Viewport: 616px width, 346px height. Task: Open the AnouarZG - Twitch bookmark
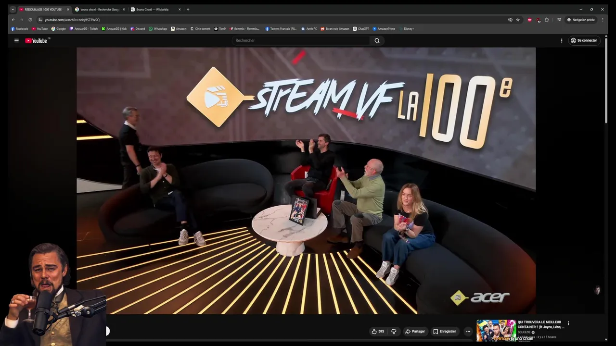84,29
